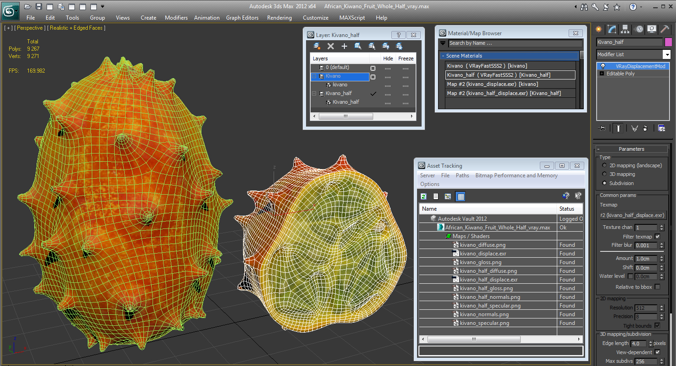Toggle current-layer box for 0 (default) layer
This screenshot has width=676, height=366.
pos(373,68)
